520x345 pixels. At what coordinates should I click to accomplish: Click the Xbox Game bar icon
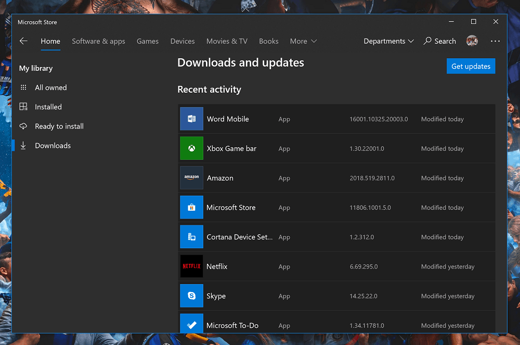(x=191, y=148)
